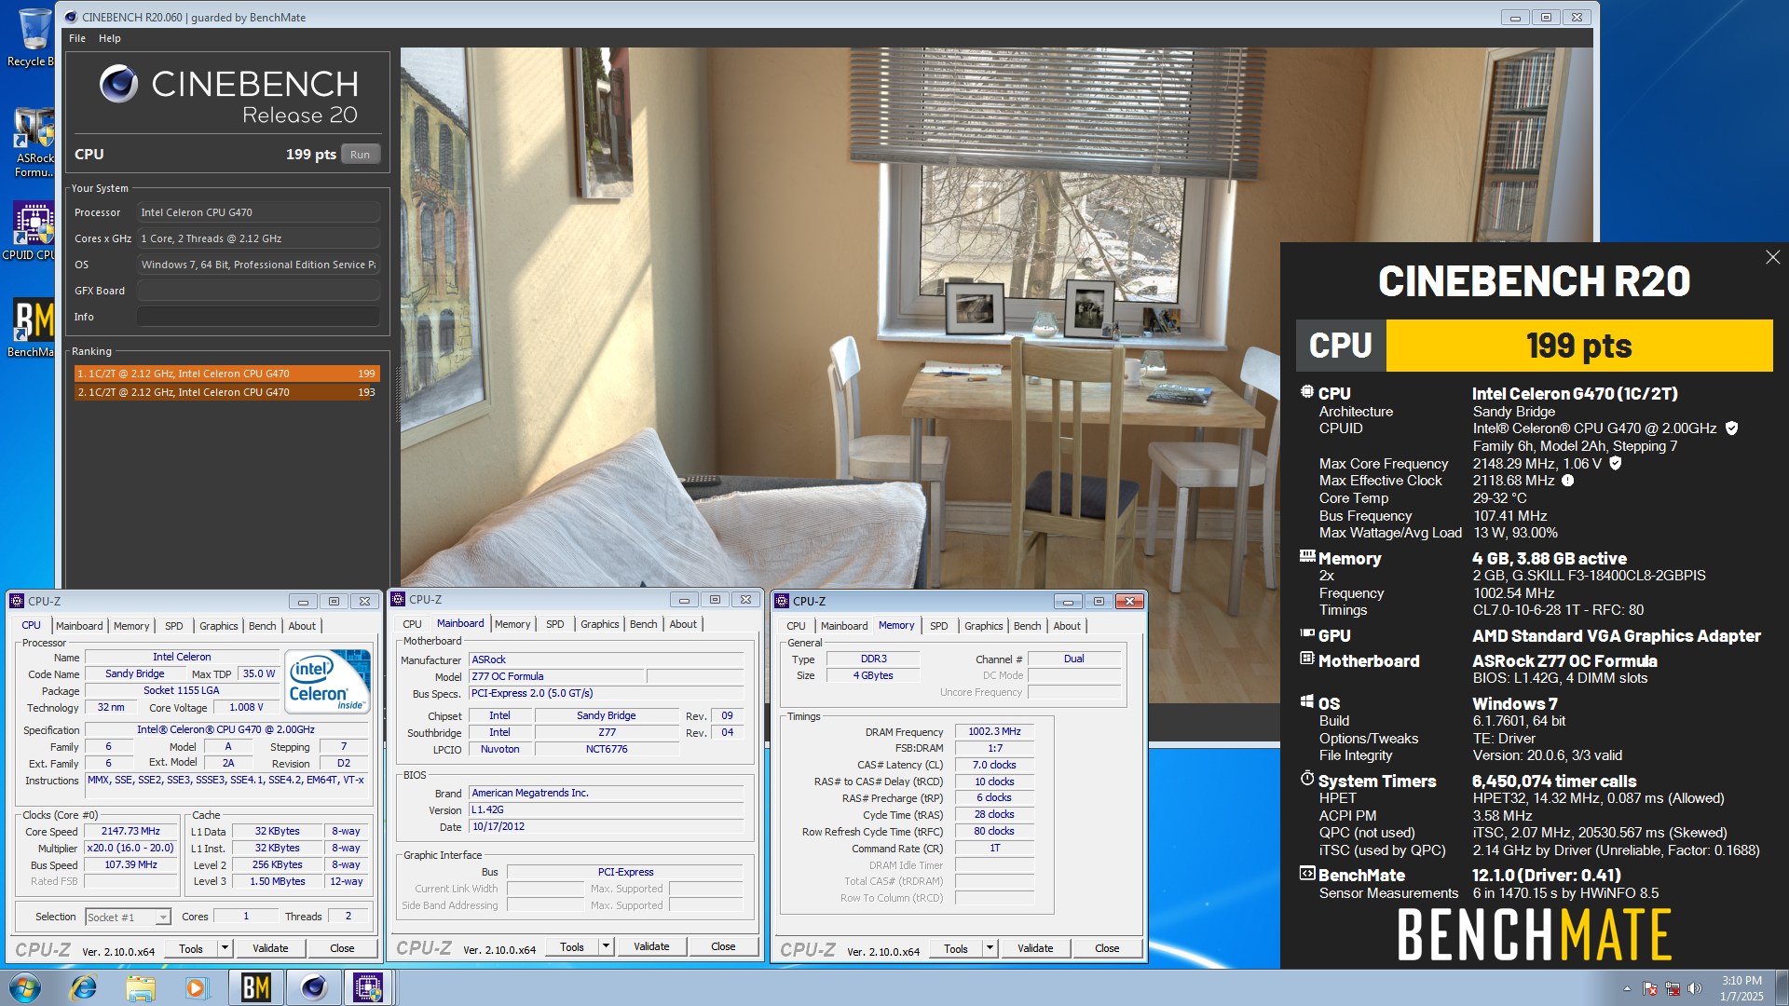
Task: Switch to Mainboard tab in first CPU-Z window
Action: click(79, 626)
